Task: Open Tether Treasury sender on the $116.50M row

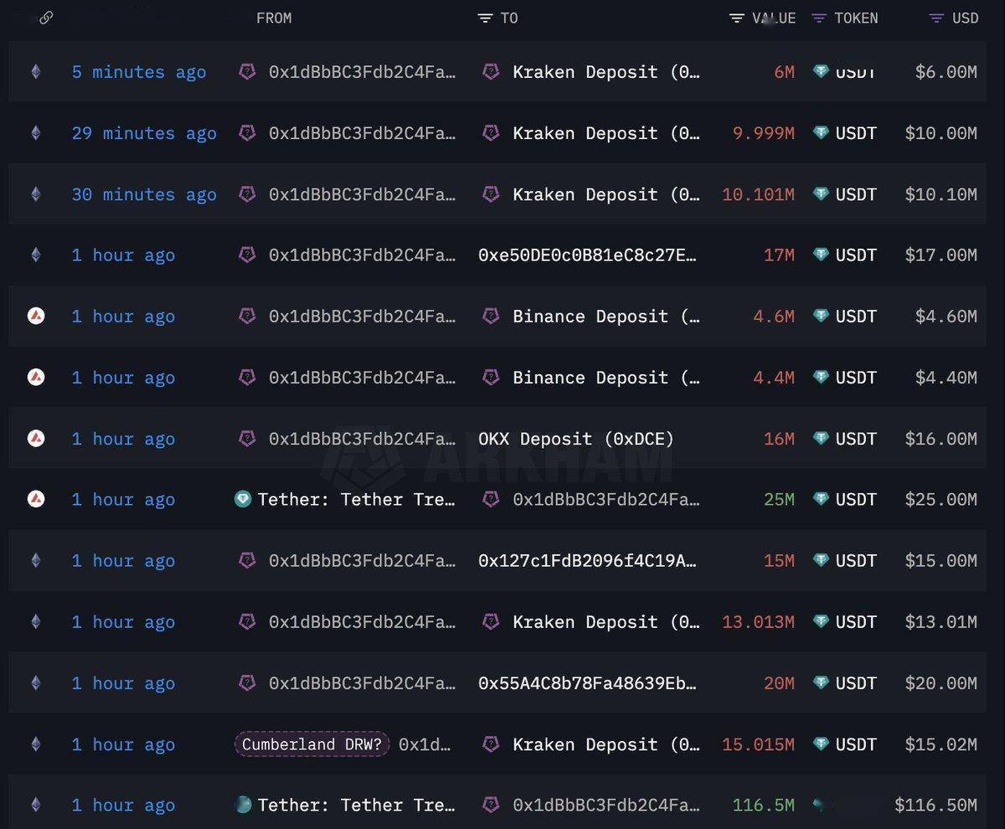Action: [357, 805]
